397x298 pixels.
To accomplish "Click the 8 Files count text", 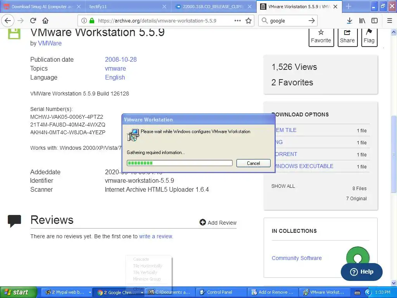I will (x=359, y=188).
